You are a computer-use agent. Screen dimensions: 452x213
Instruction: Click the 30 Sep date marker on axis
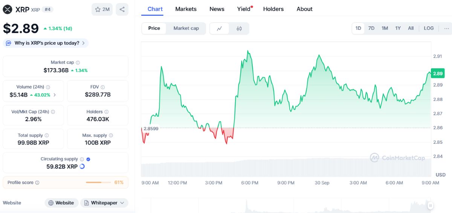[322, 183]
